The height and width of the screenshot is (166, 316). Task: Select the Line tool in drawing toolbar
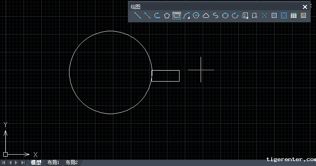pyautogui.click(x=138, y=16)
